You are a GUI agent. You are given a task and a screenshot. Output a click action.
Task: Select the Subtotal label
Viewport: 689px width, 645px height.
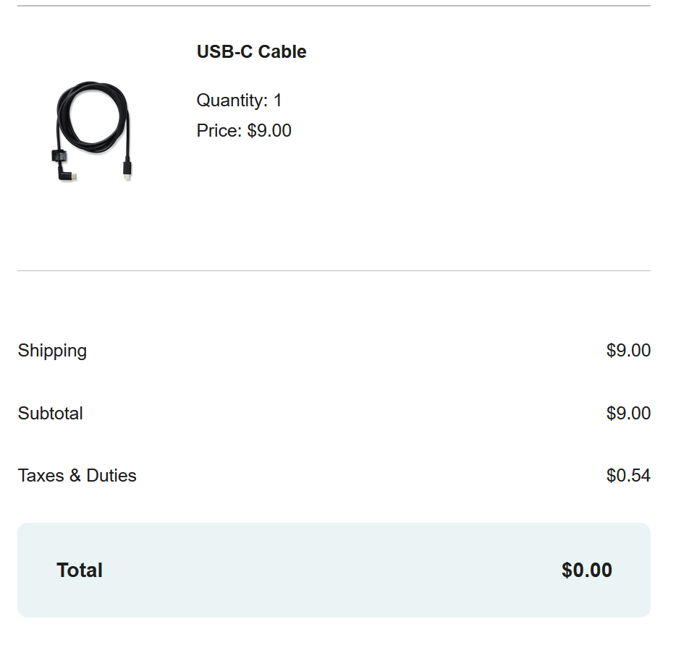(50, 413)
